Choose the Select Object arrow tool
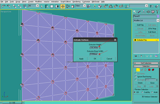The height and width of the screenshot is (104, 160). coord(42,6)
